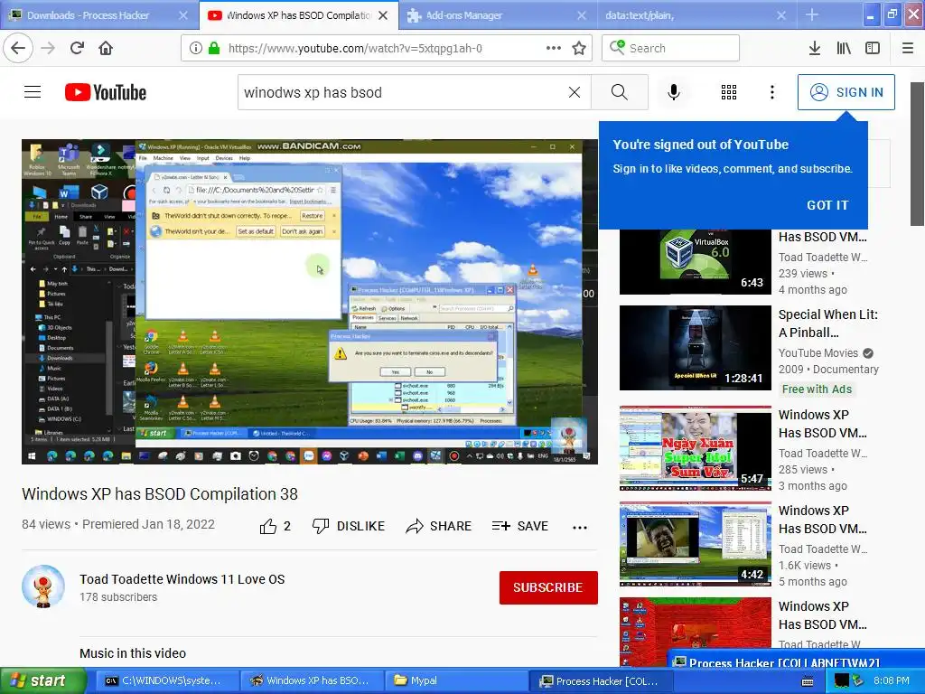The width and height of the screenshot is (925, 694).
Task: Go to YouTube home via logo
Action: [x=106, y=92]
